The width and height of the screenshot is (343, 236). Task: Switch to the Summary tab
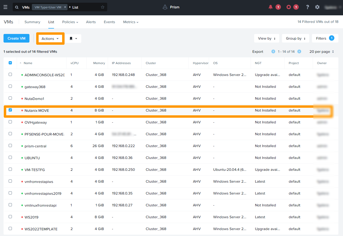click(32, 22)
